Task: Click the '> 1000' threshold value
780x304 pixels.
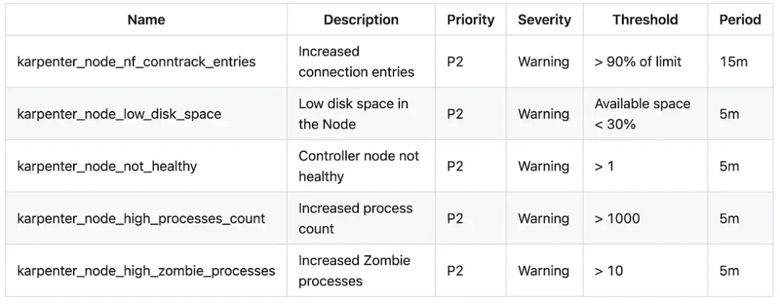Action: tap(617, 219)
